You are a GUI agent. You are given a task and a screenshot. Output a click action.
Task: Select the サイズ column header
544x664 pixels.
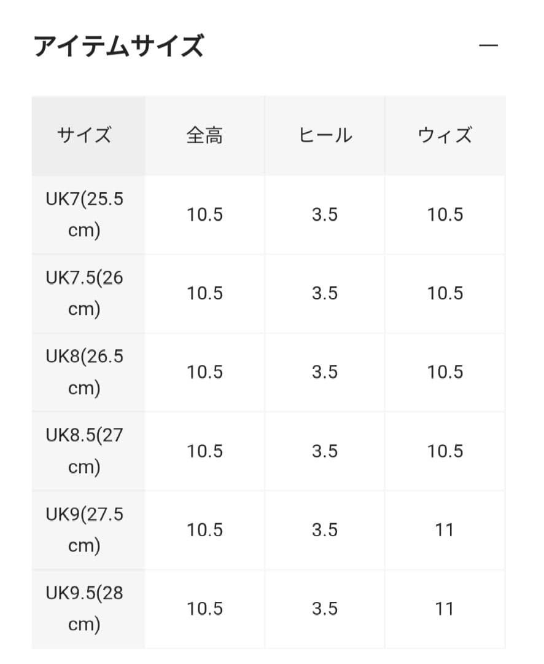click(x=85, y=135)
